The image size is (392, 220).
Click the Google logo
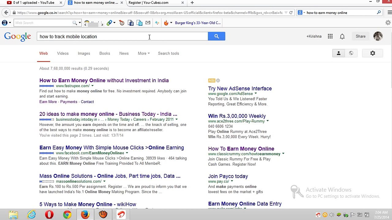tap(17, 37)
